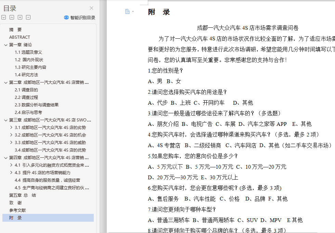Screen dimensions: 335x233
Task: Expand the 3.1 劣势 subsection
Action: coord(11,128)
